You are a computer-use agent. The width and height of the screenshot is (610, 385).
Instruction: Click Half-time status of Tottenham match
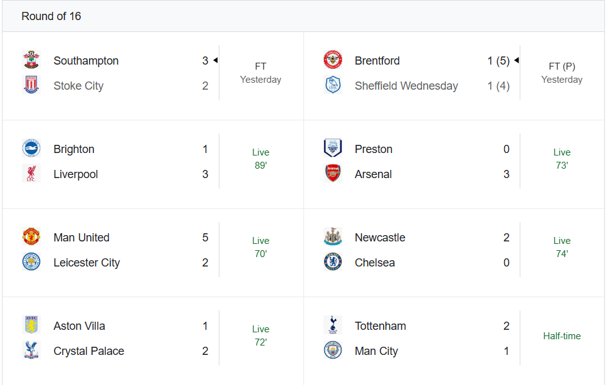[x=562, y=336]
